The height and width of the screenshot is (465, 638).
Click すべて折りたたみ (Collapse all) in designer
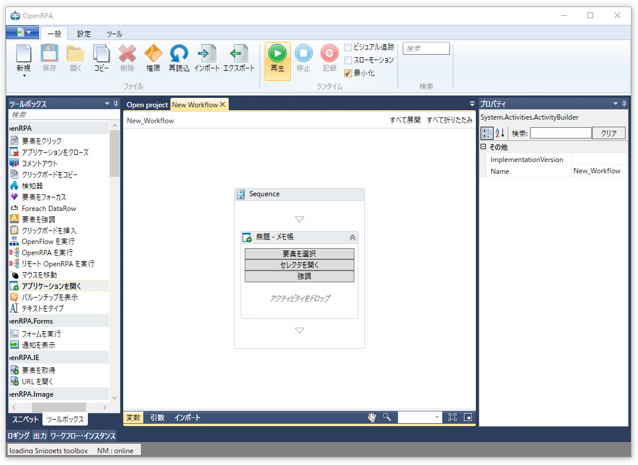[449, 120]
